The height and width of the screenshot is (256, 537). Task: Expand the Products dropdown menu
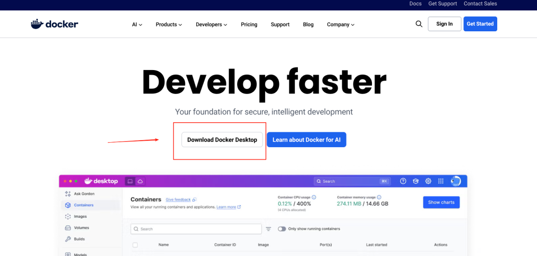169,25
